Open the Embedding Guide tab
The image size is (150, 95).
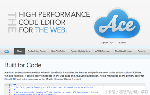37,51
